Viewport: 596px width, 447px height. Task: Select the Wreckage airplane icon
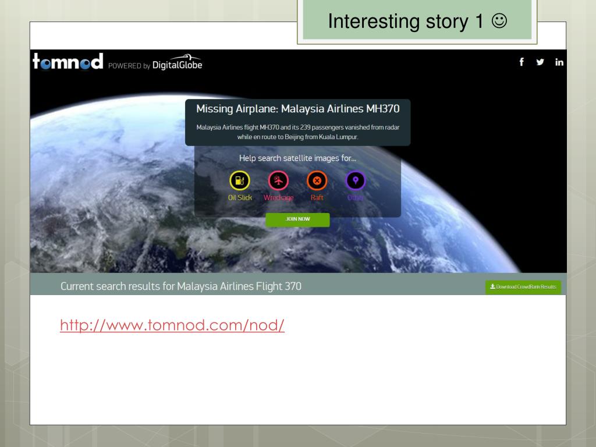tap(278, 180)
